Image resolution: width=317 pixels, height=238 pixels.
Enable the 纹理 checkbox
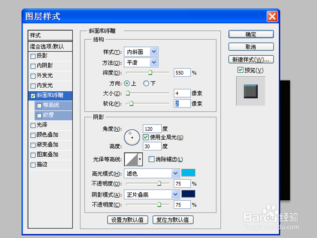(x=39, y=115)
